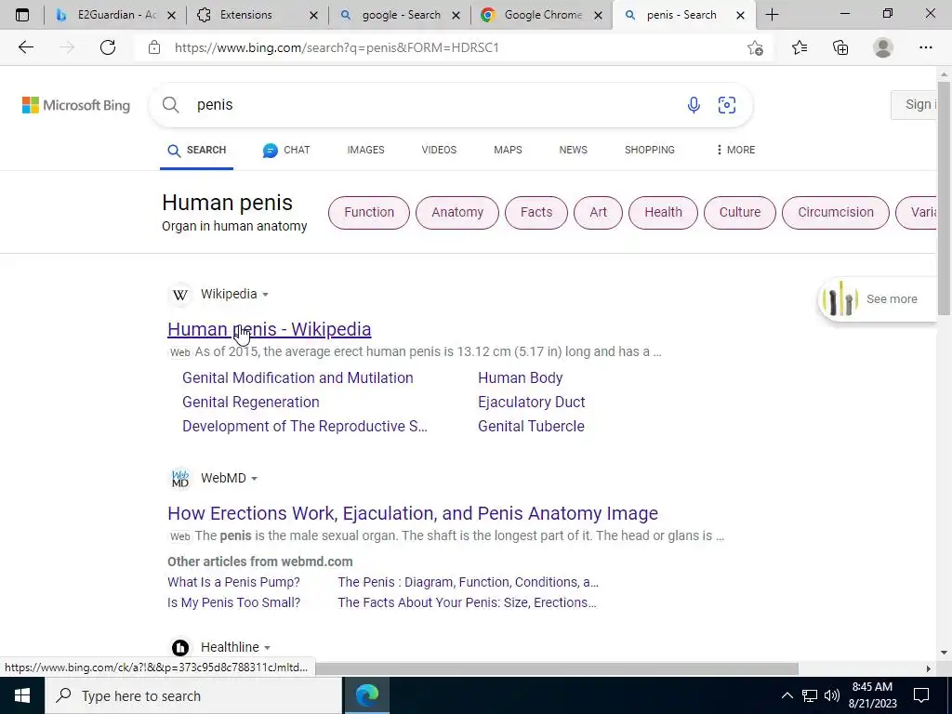Open the Genital Regeneration link
952x714 pixels.
[251, 402]
